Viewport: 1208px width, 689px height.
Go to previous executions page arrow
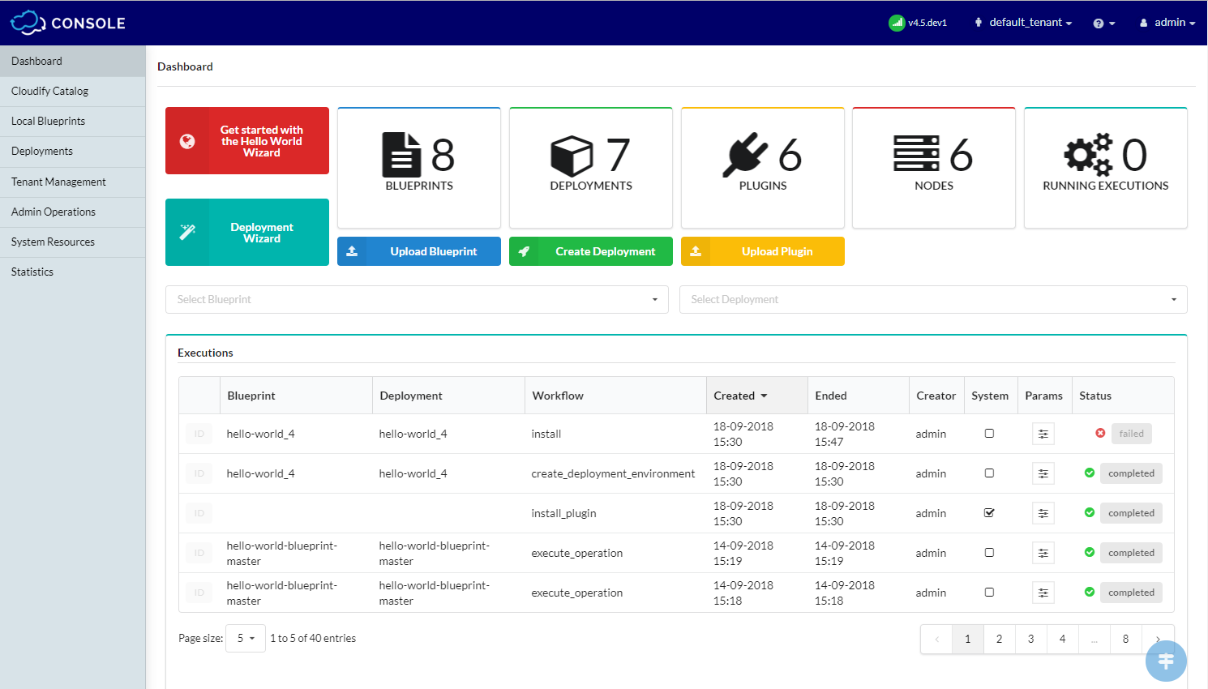(936, 639)
